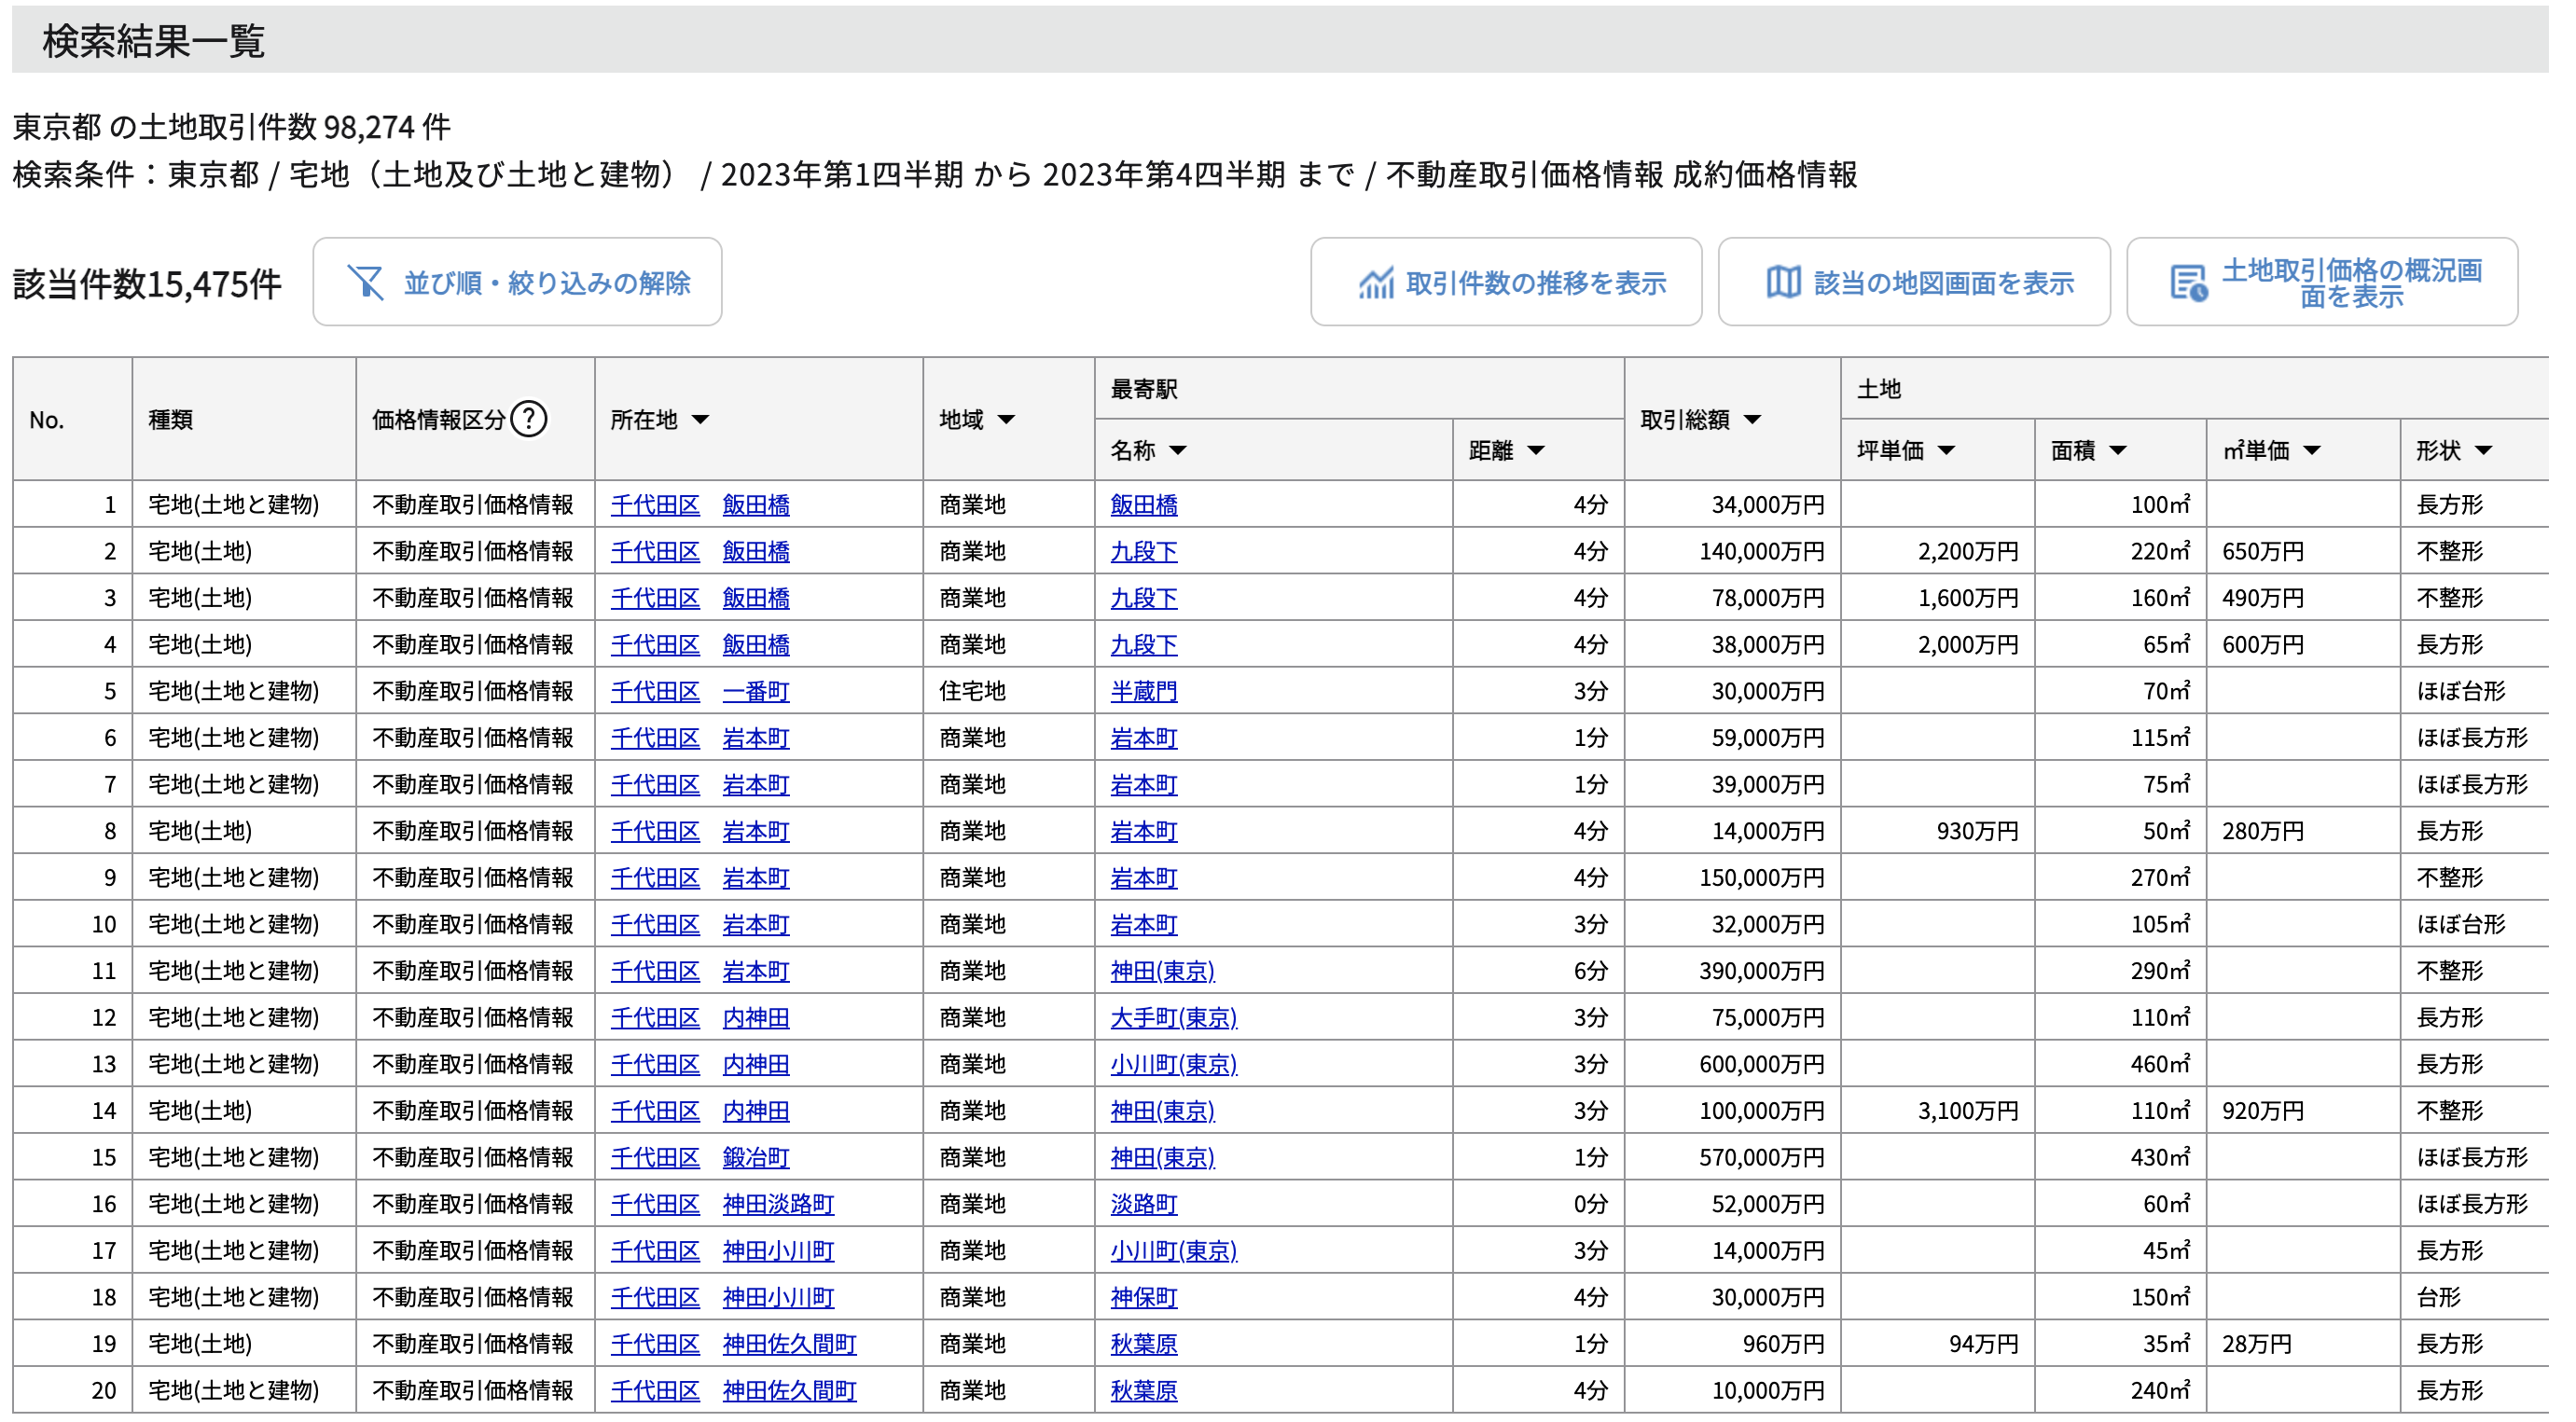
Task: Open 岩本町 station link in row 8
Action: [x=1145, y=832]
